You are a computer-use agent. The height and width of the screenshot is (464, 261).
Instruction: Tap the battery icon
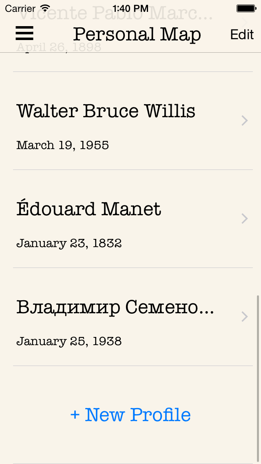pyautogui.click(x=246, y=8)
